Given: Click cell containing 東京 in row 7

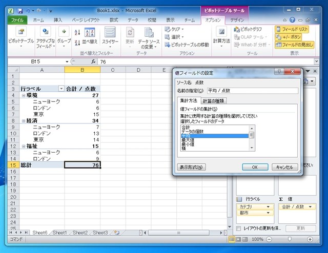Looking at the screenshot, I should [x=42, y=114].
